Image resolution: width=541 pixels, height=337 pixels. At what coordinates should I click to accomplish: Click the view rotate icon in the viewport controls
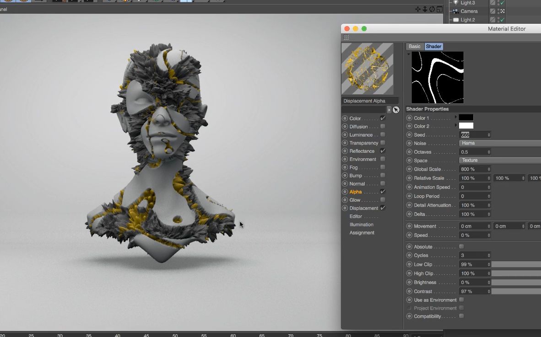[x=432, y=9]
